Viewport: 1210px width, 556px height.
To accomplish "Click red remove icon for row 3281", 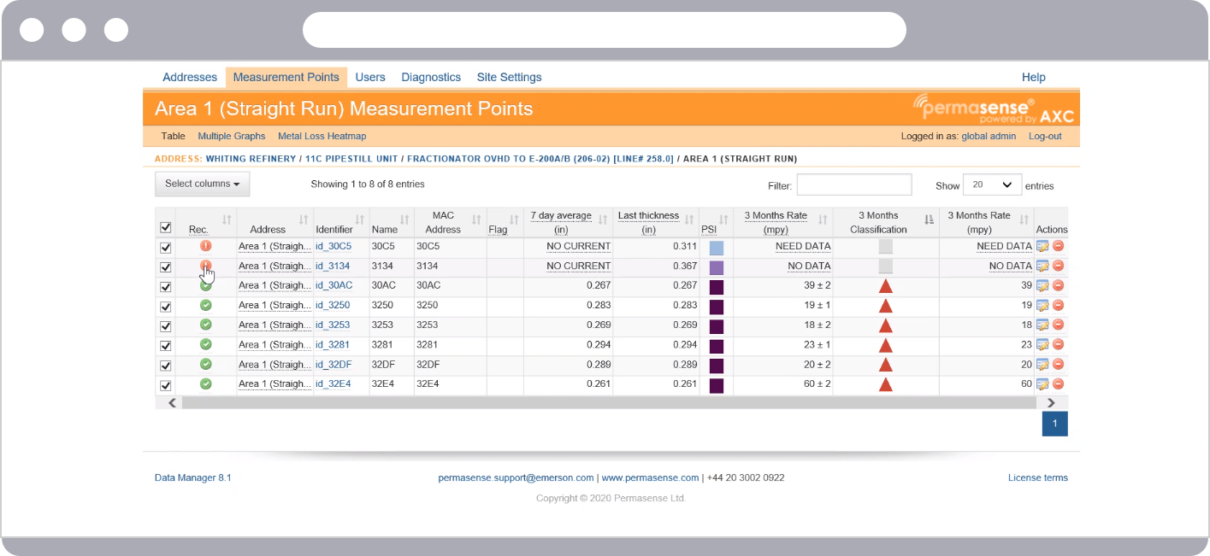I will pyautogui.click(x=1058, y=344).
